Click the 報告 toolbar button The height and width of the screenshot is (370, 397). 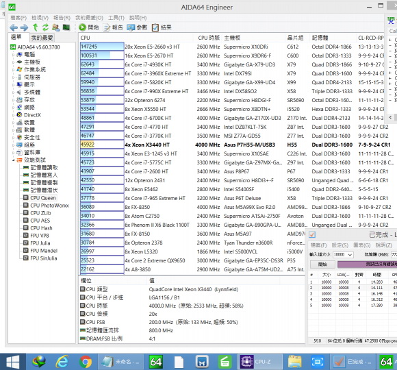point(113,27)
